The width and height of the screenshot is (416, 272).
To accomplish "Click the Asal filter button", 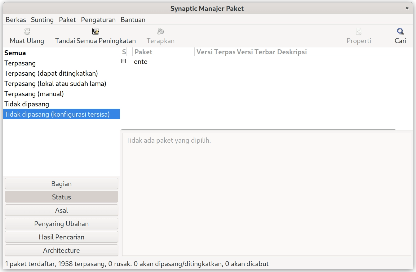I will (x=61, y=210).
